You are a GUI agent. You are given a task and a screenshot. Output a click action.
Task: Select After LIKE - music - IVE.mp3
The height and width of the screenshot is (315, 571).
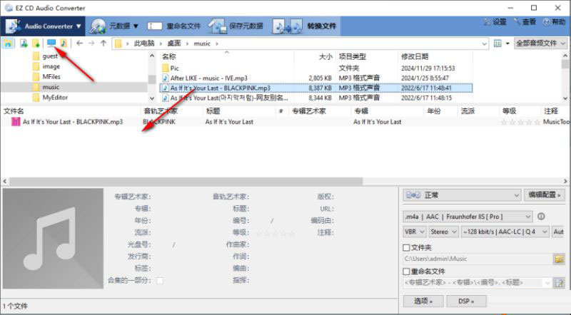pyautogui.click(x=208, y=78)
